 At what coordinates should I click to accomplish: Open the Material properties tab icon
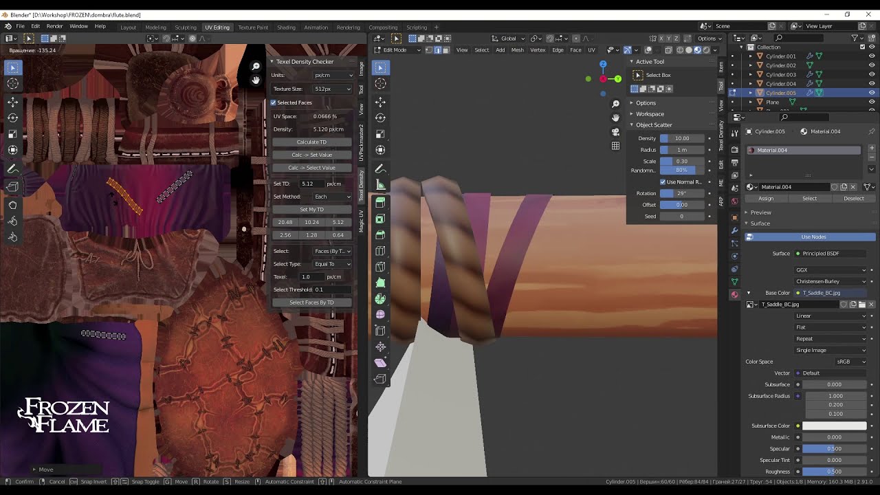735,295
